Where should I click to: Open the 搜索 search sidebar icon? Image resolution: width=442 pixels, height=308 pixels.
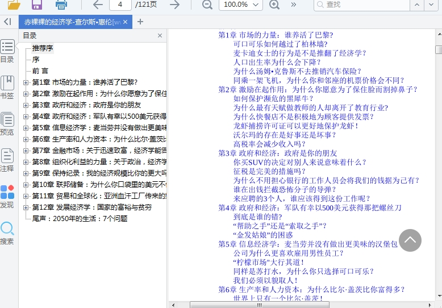pos(7,233)
